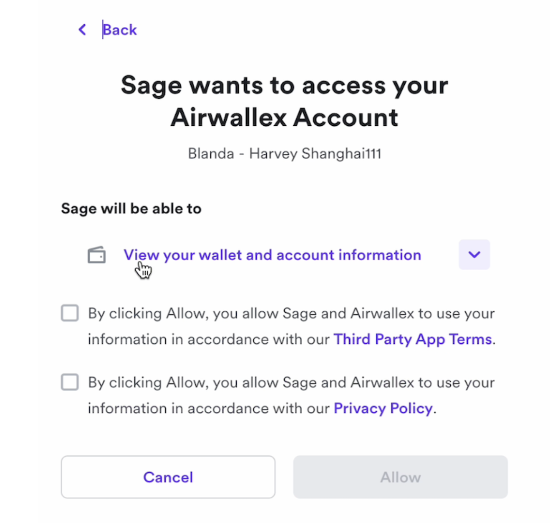Tick the Third Party App Terms checkbox
Viewport: 550px width, 523px height.
70,313
